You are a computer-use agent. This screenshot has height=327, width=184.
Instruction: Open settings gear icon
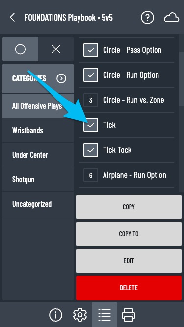tap(80, 315)
